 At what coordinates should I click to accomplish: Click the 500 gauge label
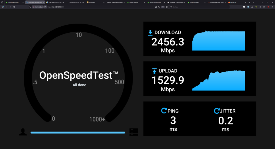pos(119,82)
